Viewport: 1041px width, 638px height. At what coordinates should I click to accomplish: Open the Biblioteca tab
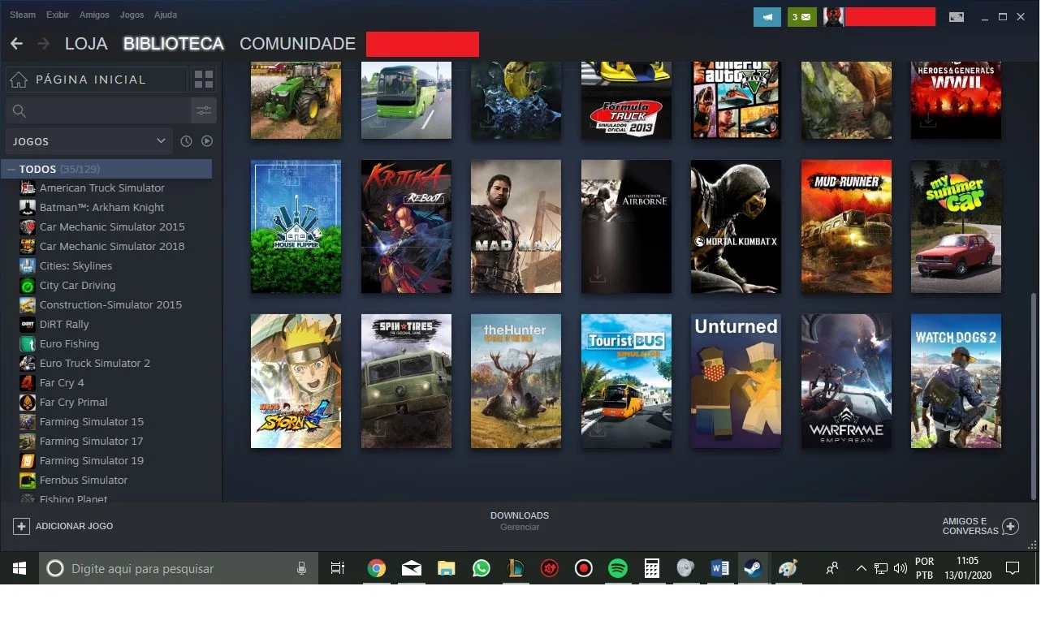coord(174,44)
